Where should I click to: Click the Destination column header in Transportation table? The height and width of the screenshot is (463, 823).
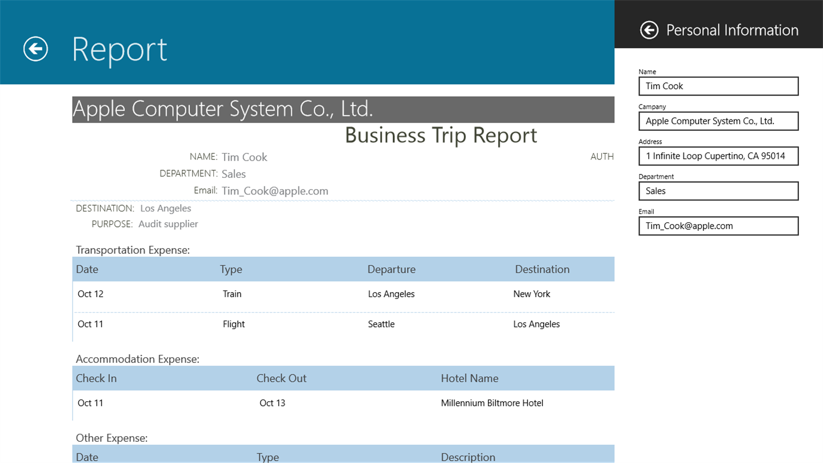coord(542,269)
